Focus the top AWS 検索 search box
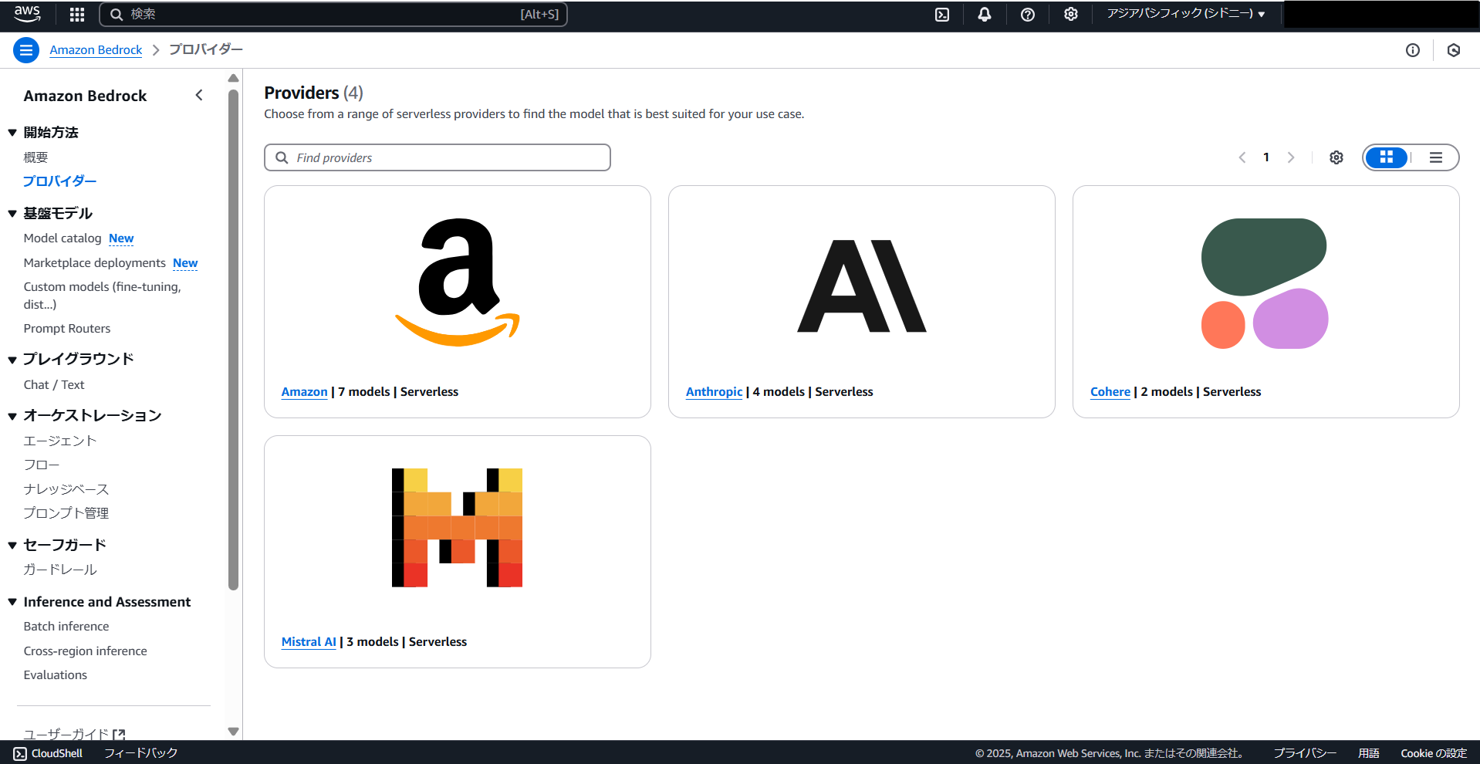The width and height of the screenshot is (1480, 764). pyautogui.click(x=333, y=14)
